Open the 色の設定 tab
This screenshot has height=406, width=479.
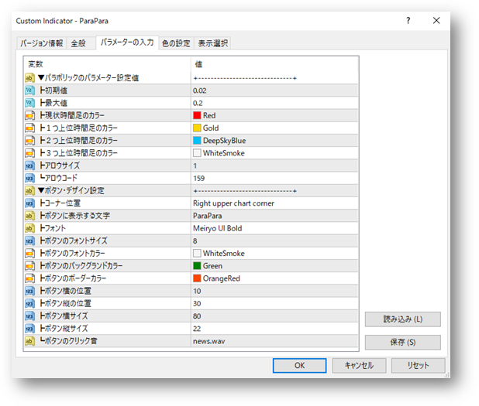tap(176, 43)
